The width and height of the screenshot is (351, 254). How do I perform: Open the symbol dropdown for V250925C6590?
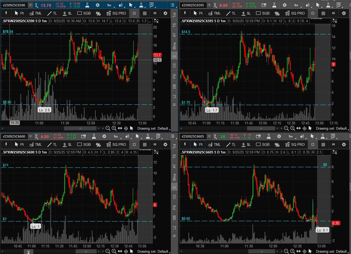tap(30, 5)
